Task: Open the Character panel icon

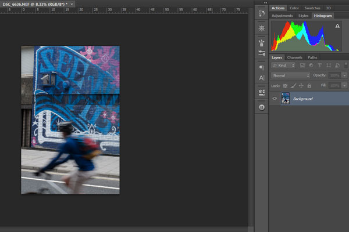Action: [x=261, y=78]
